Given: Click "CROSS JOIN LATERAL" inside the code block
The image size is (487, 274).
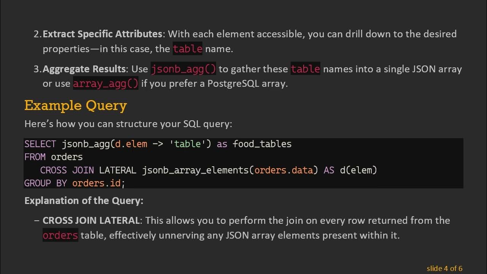Looking at the screenshot, I should pyautogui.click(x=88, y=170).
